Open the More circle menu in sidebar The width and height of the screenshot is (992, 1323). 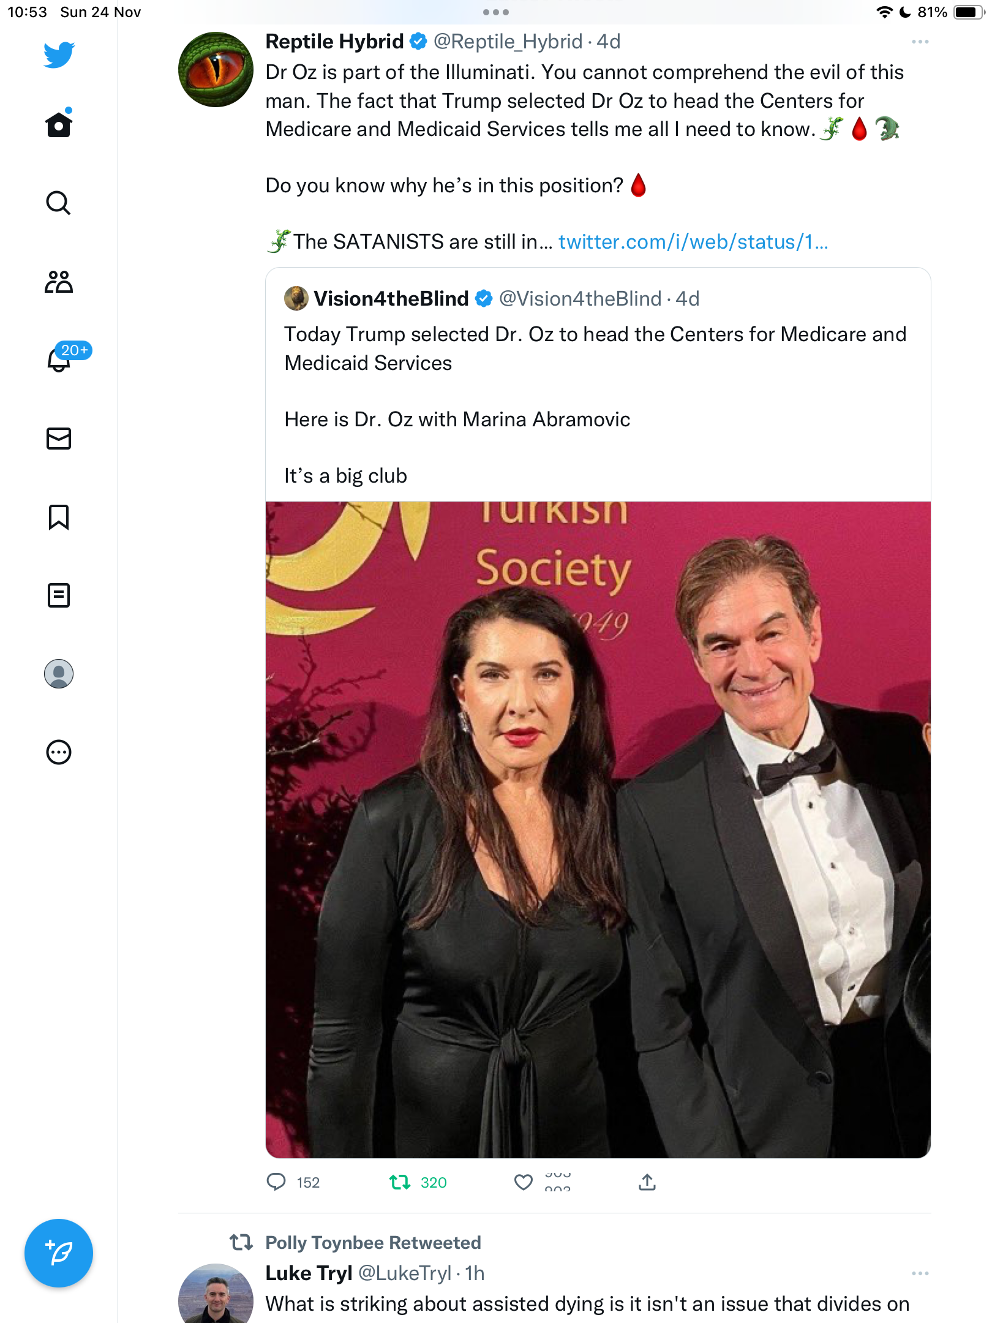59,752
